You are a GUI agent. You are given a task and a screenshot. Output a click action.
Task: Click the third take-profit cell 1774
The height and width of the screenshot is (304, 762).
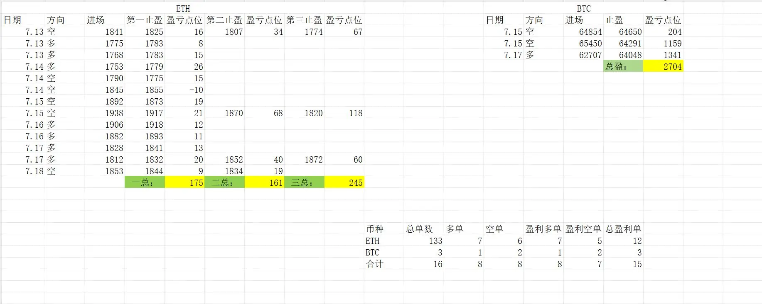point(304,32)
